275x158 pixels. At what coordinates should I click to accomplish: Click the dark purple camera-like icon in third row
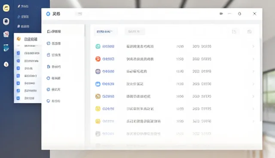point(98,71)
